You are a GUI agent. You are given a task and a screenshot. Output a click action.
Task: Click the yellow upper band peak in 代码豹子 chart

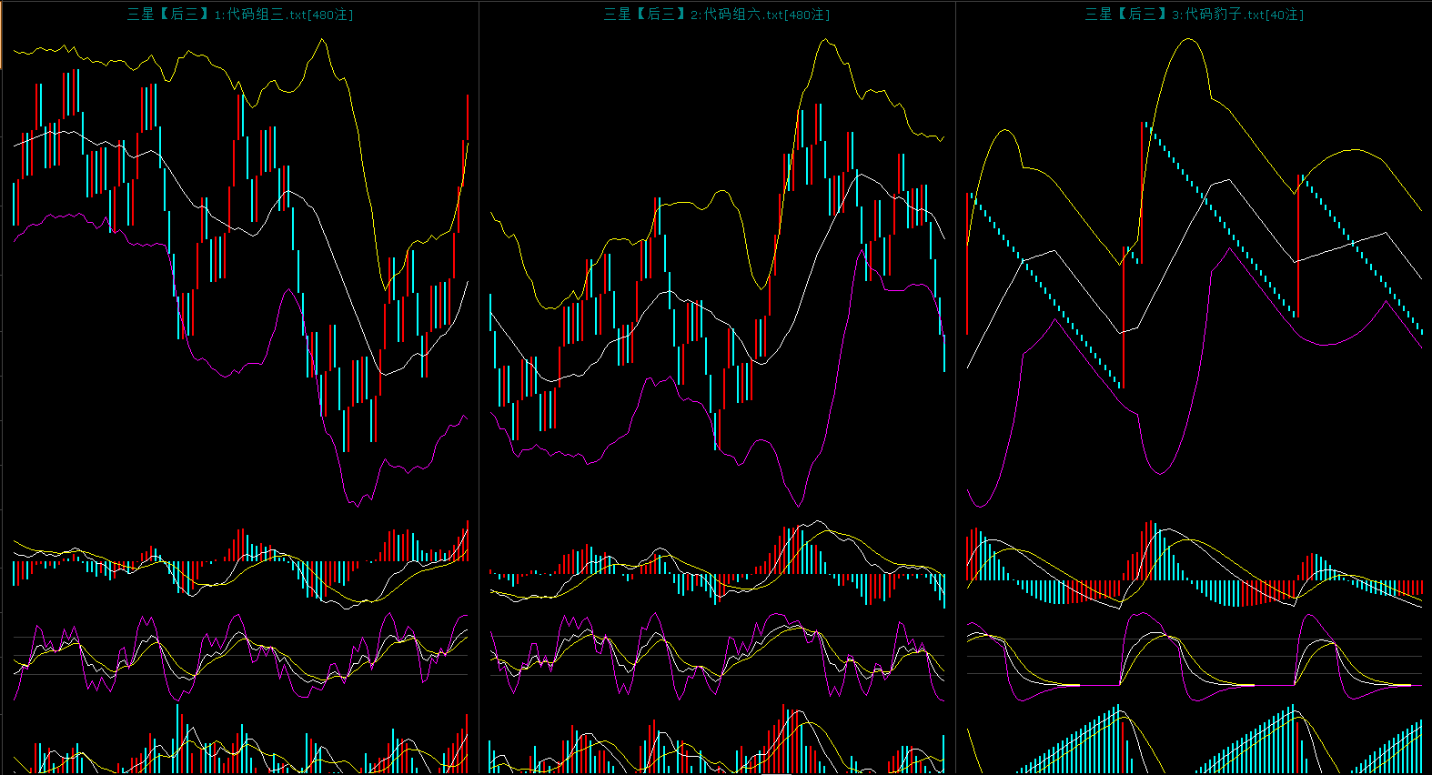pos(1188,39)
